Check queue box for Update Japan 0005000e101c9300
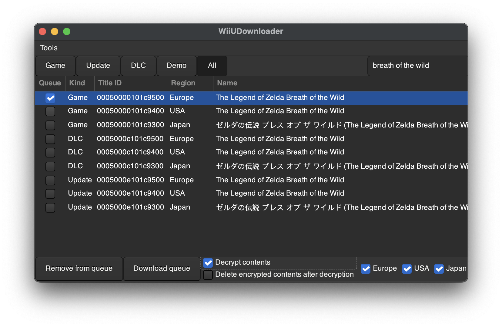Screen dimensions: 502x327 pos(50,207)
